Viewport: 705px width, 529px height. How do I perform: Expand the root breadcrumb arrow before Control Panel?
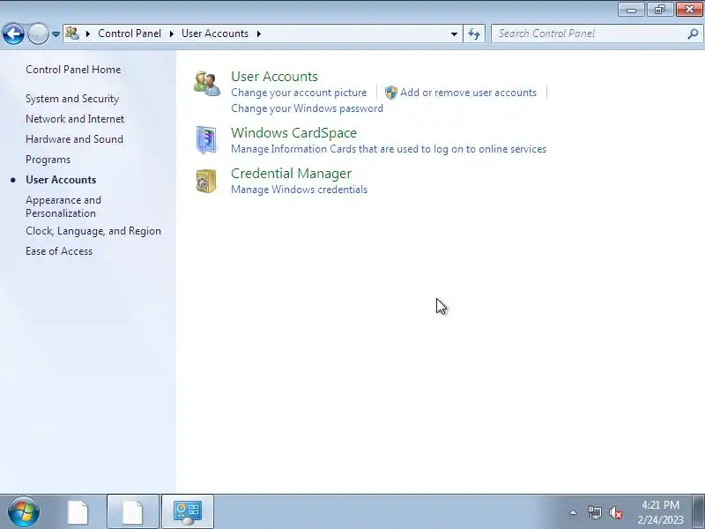pos(88,34)
